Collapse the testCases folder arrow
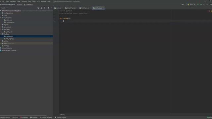Image resolution: width=212 pixels, height=119 pixels. 1,29
